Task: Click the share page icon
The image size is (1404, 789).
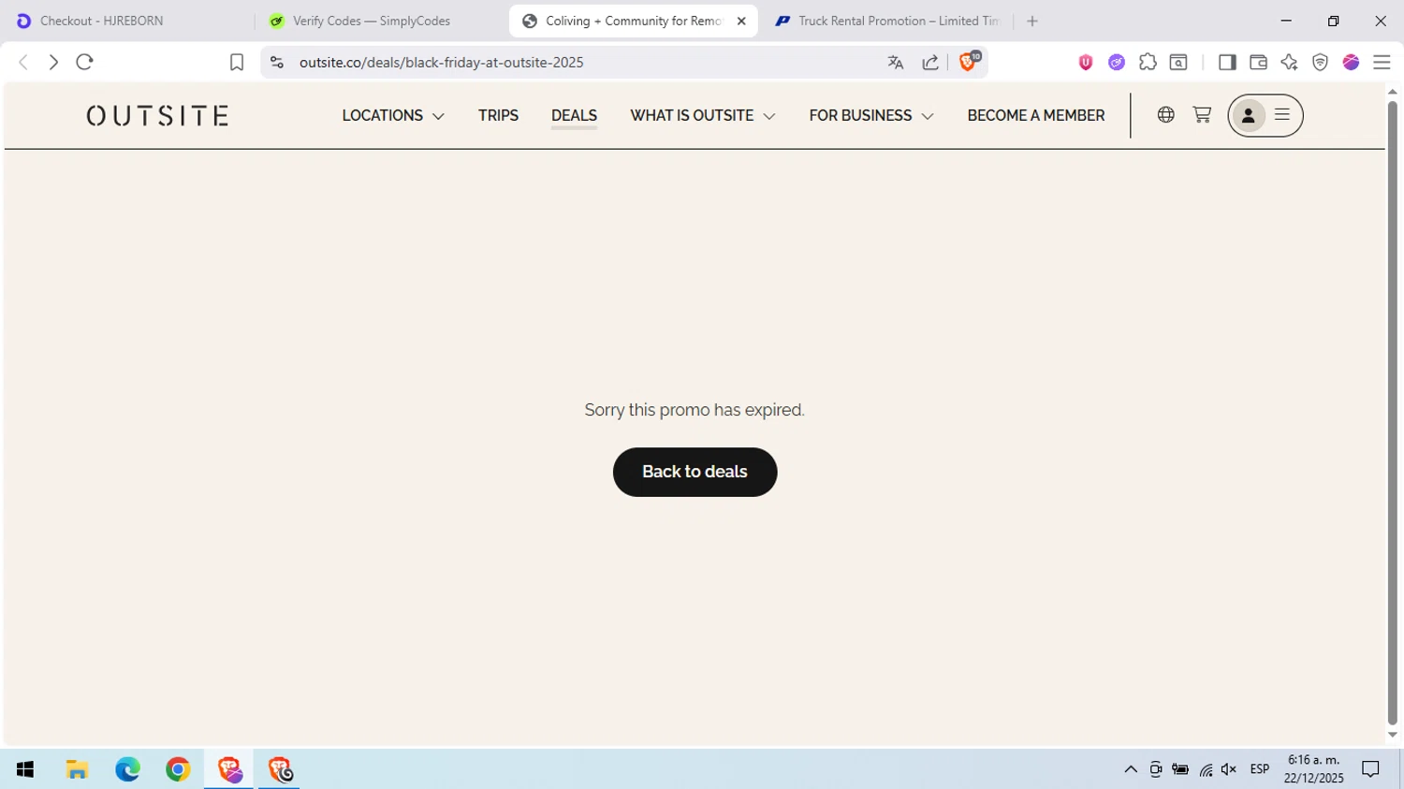Action: [930, 62]
